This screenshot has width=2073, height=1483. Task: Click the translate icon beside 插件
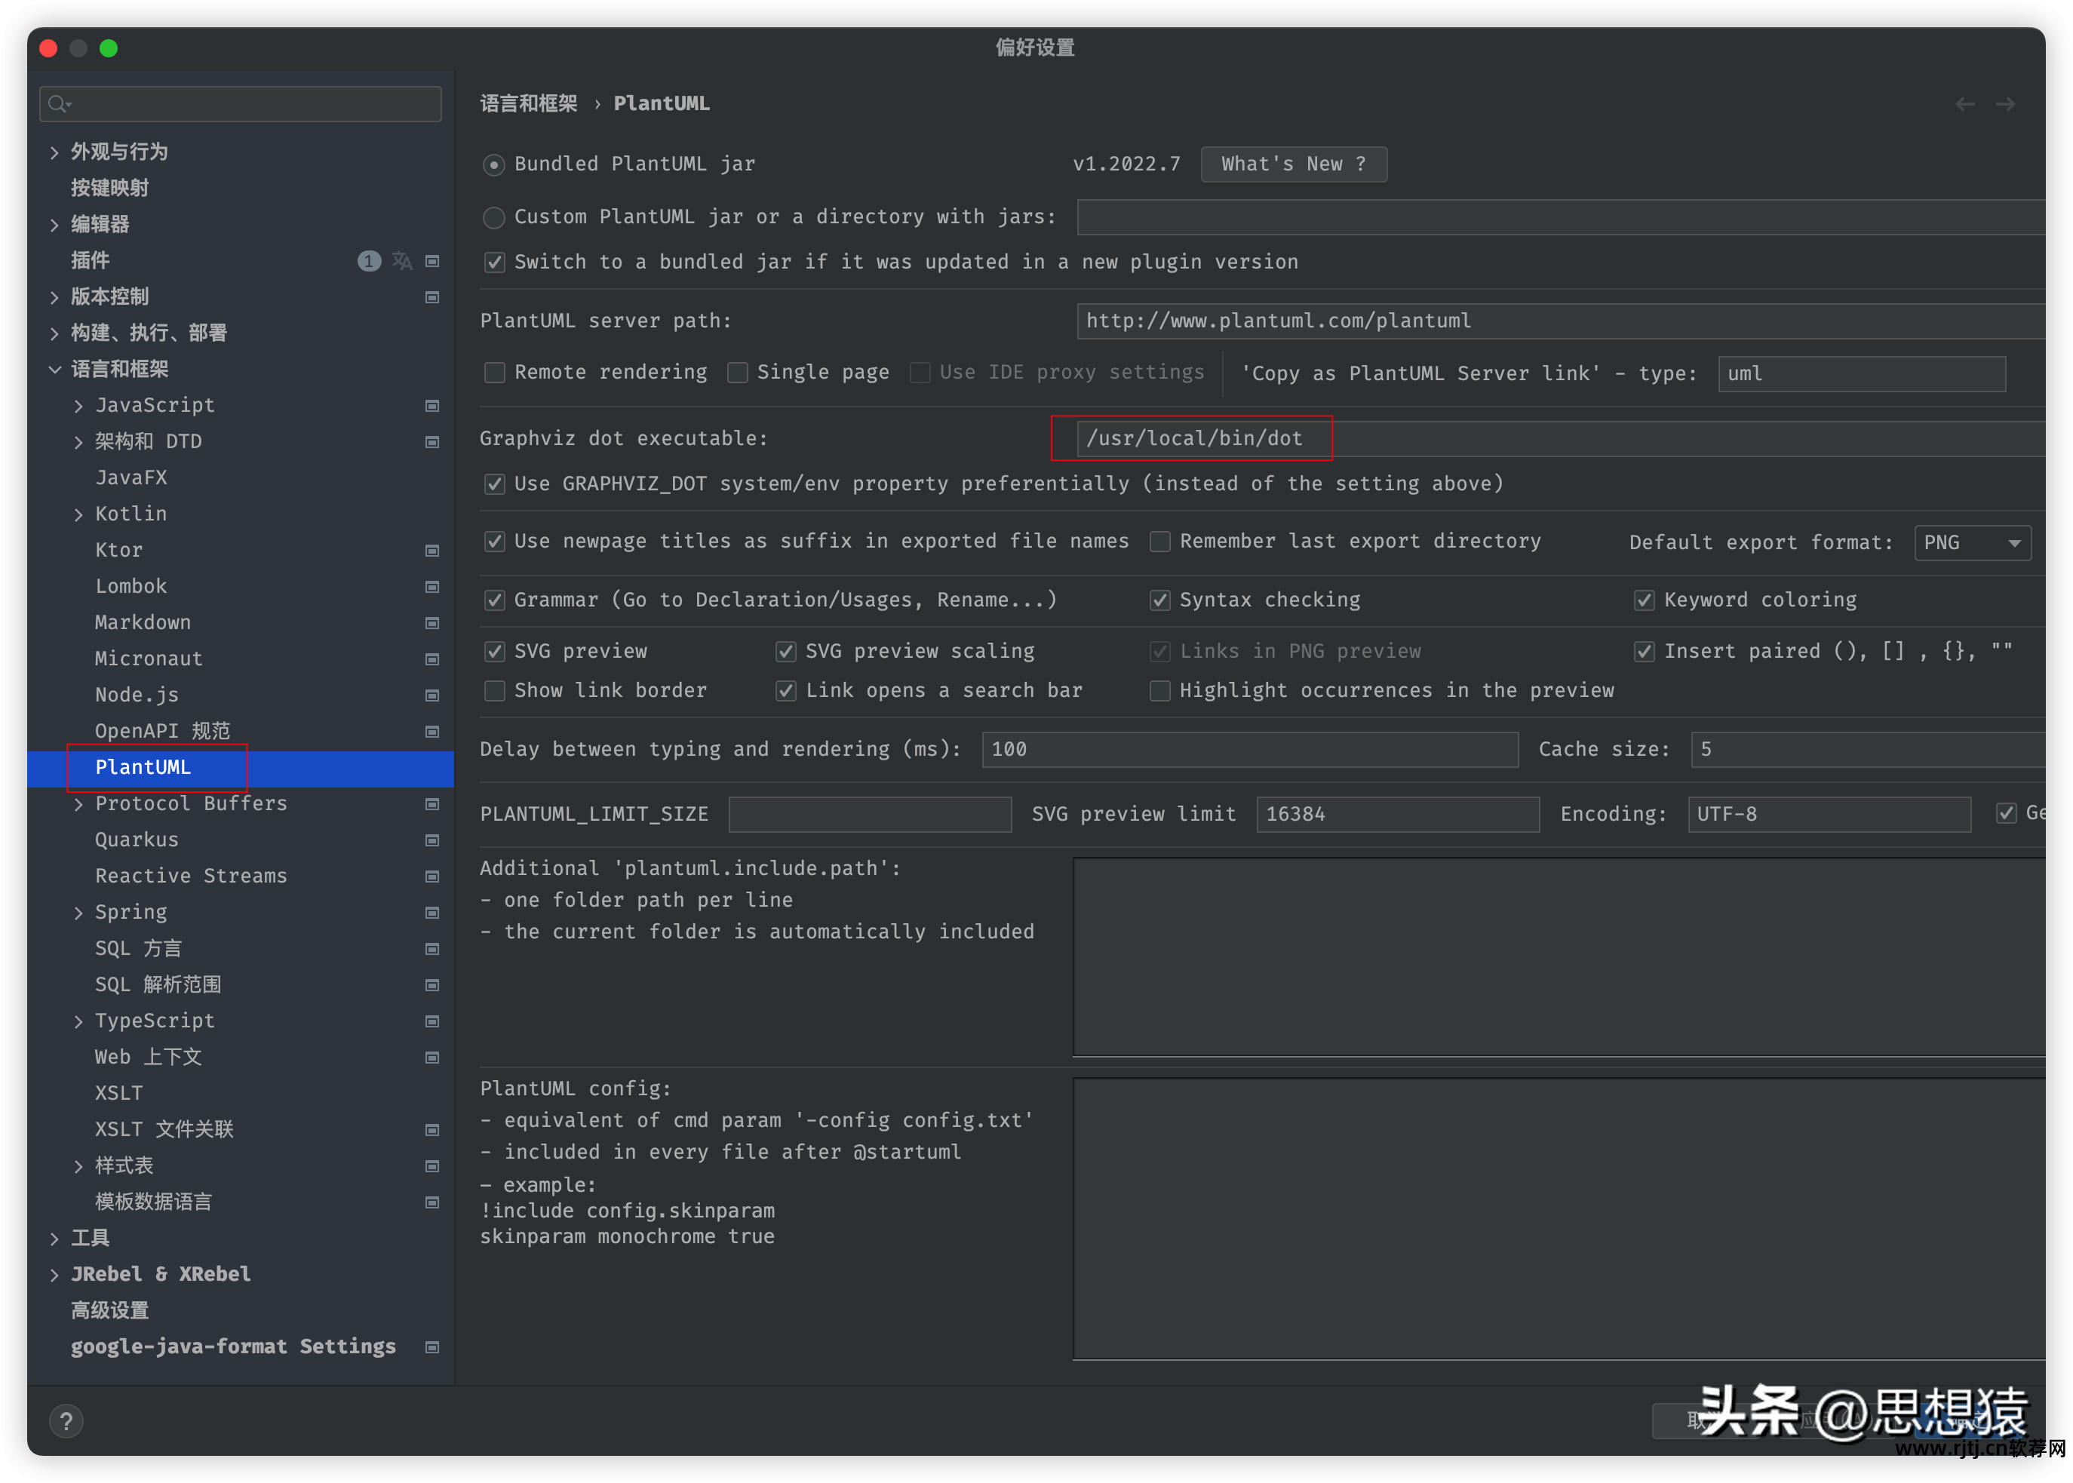[402, 261]
